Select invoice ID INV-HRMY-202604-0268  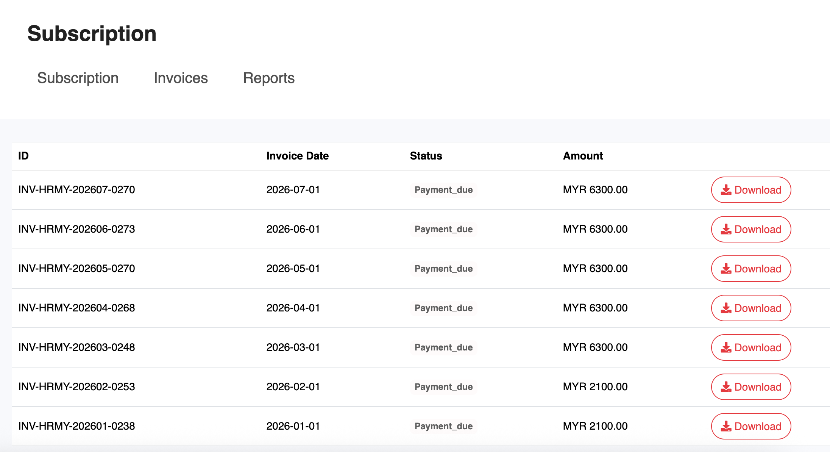pos(76,308)
